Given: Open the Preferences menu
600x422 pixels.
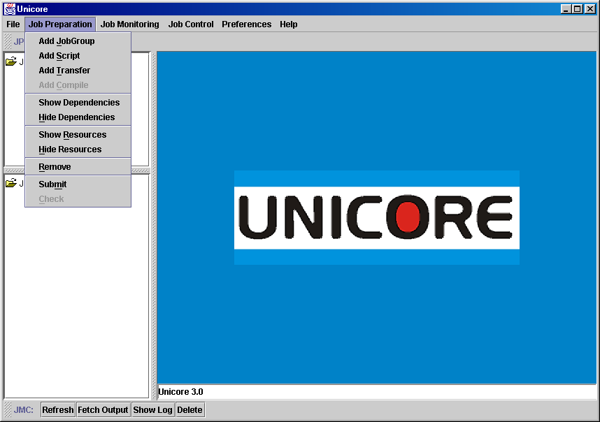Looking at the screenshot, I should coord(246,24).
